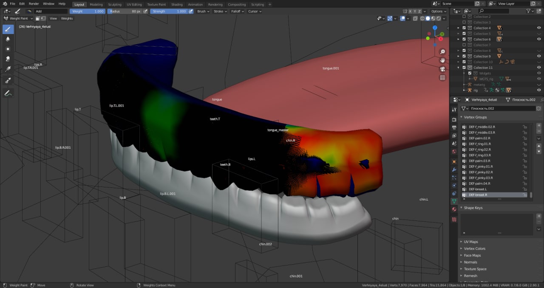Screen dimensions: 544x288
Task: Add a new workspace with plus tab
Action: pyautogui.click(x=269, y=4)
